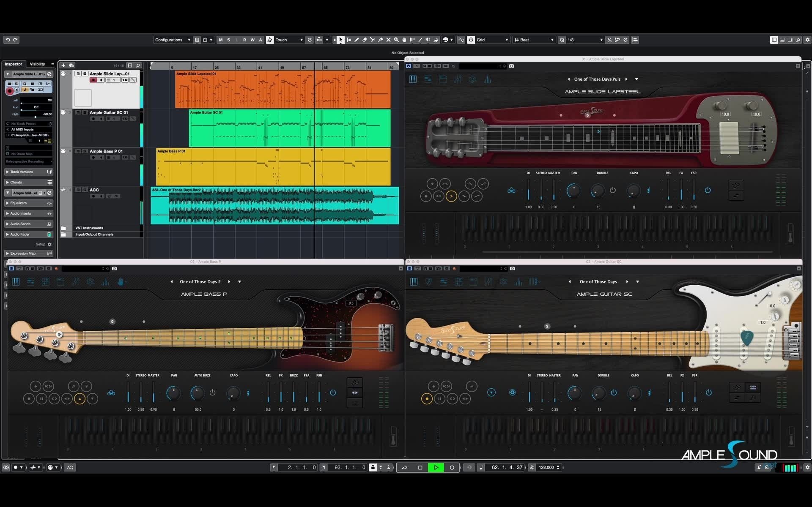Click the track list search magnifier

click(x=138, y=65)
